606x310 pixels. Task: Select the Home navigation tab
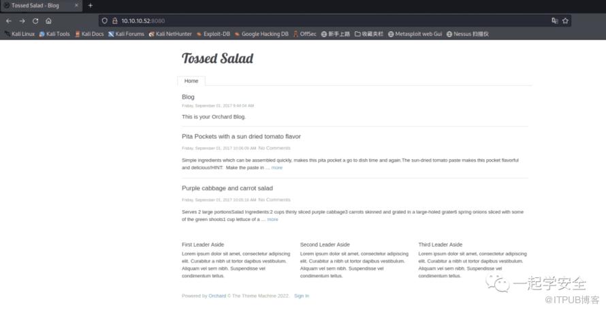click(191, 81)
